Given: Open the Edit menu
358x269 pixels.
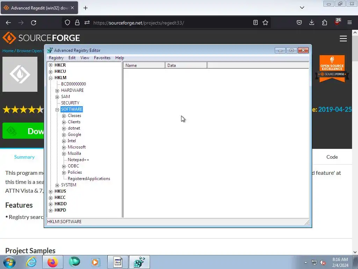Looking at the screenshot, I should pos(72,58).
